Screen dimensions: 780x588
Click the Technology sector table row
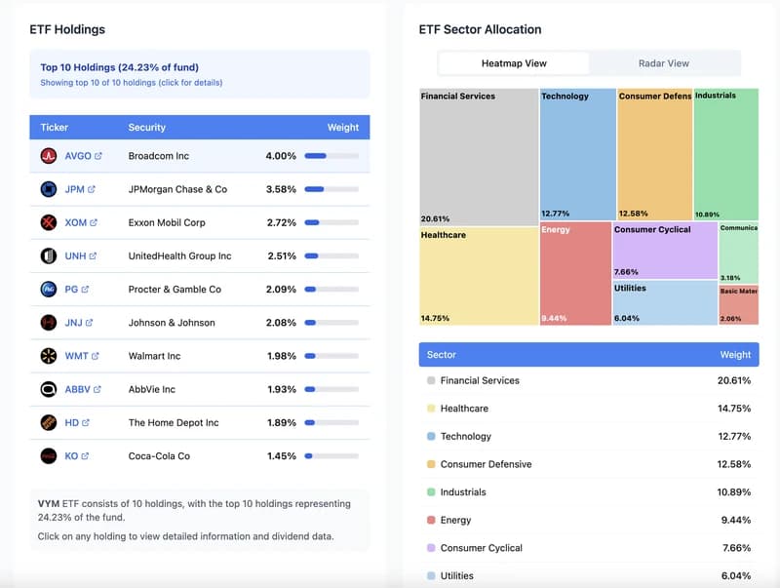pyautogui.click(x=589, y=436)
